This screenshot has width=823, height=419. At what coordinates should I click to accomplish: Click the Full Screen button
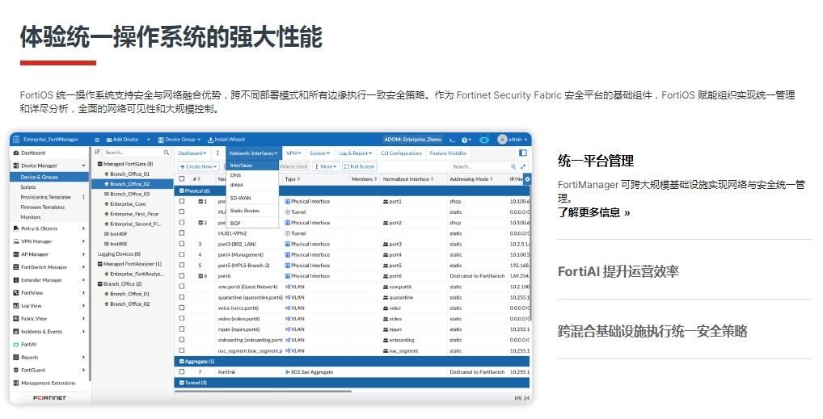pyautogui.click(x=359, y=166)
